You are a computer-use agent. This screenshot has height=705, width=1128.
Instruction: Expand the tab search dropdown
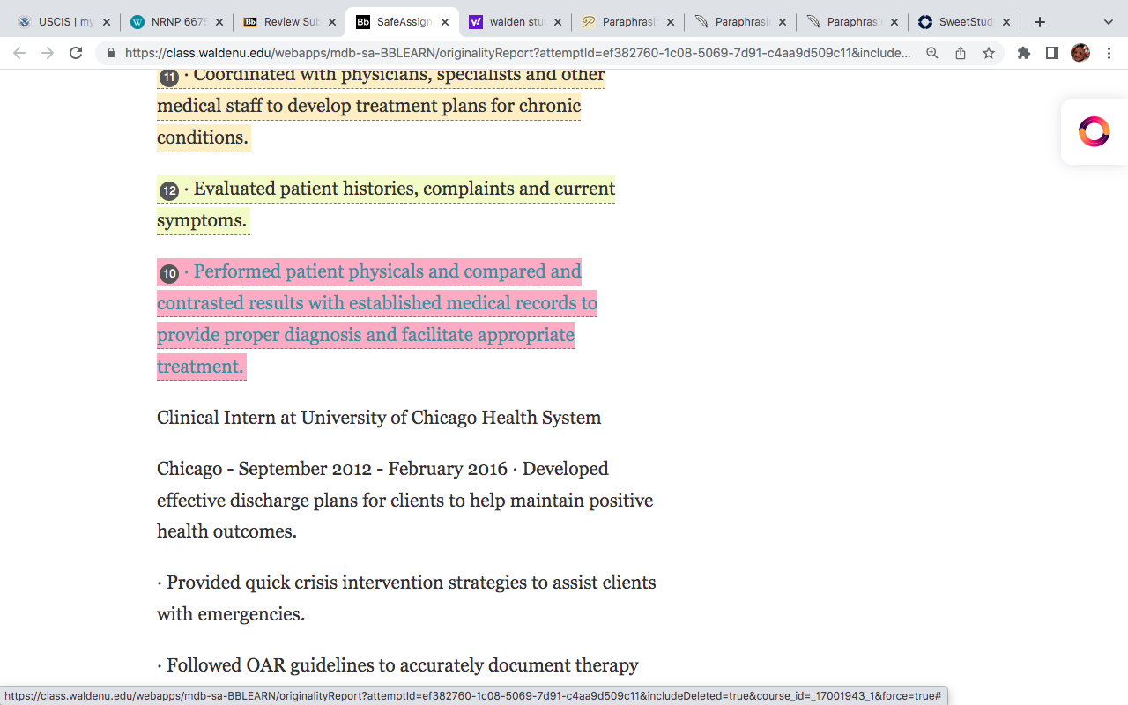1109,22
